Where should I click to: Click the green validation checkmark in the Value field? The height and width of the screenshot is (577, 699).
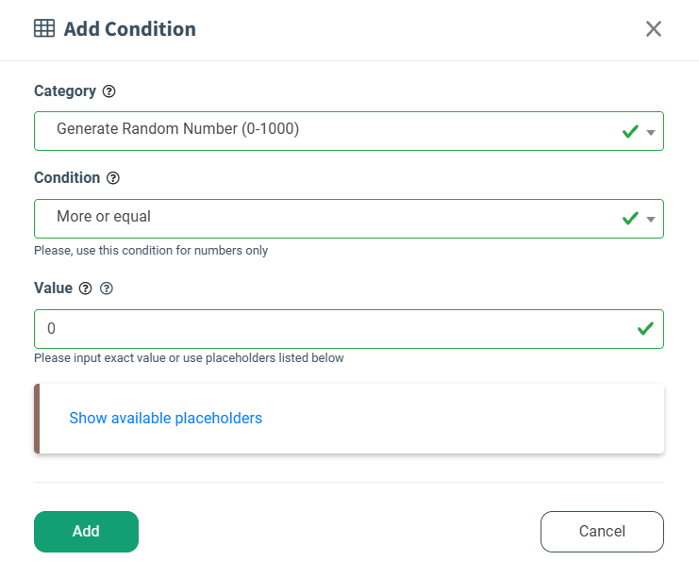pos(645,329)
